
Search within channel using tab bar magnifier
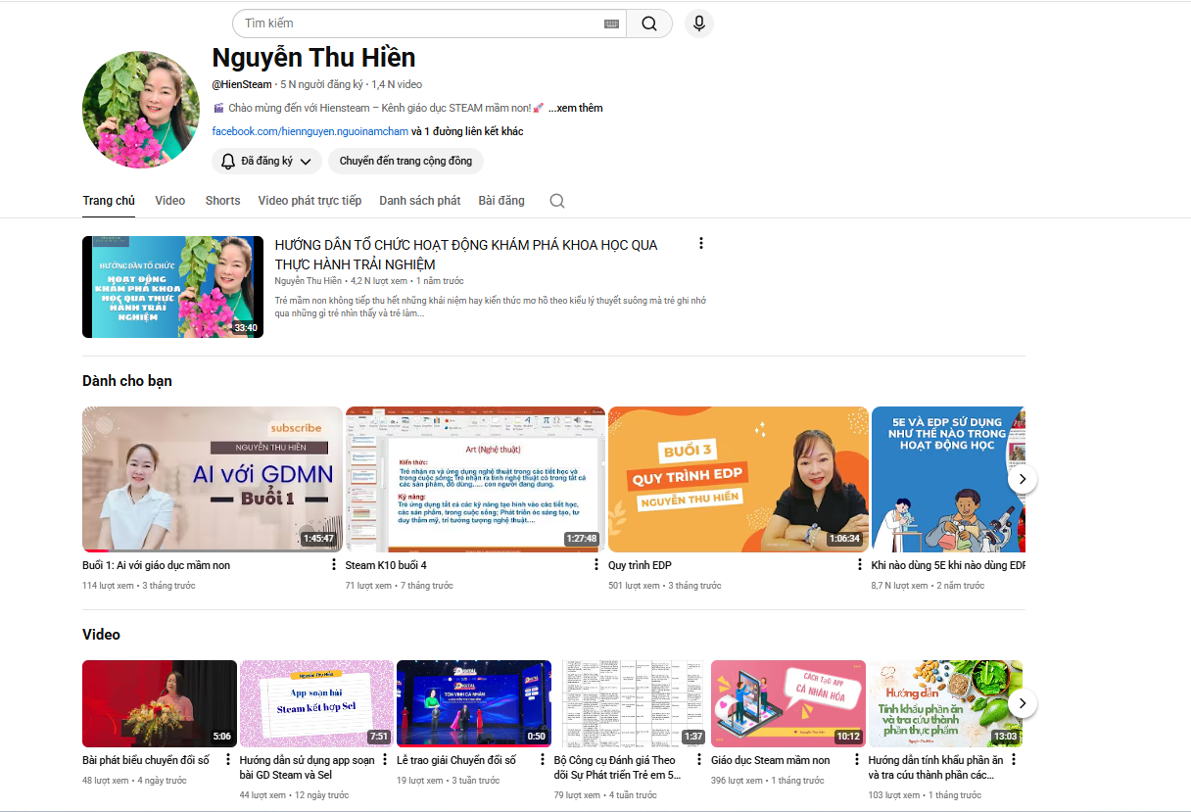point(557,201)
